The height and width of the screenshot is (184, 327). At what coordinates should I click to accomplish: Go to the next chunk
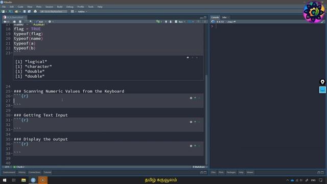pyautogui.click(x=171, y=21)
